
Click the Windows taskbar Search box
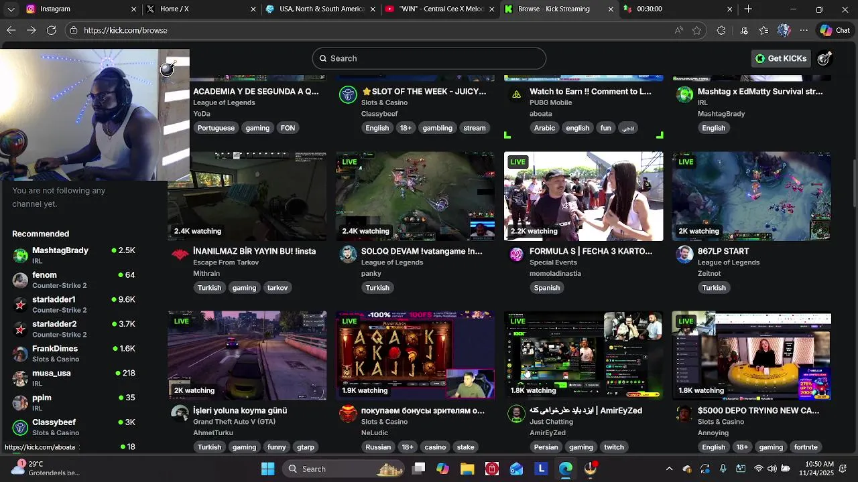click(342, 469)
